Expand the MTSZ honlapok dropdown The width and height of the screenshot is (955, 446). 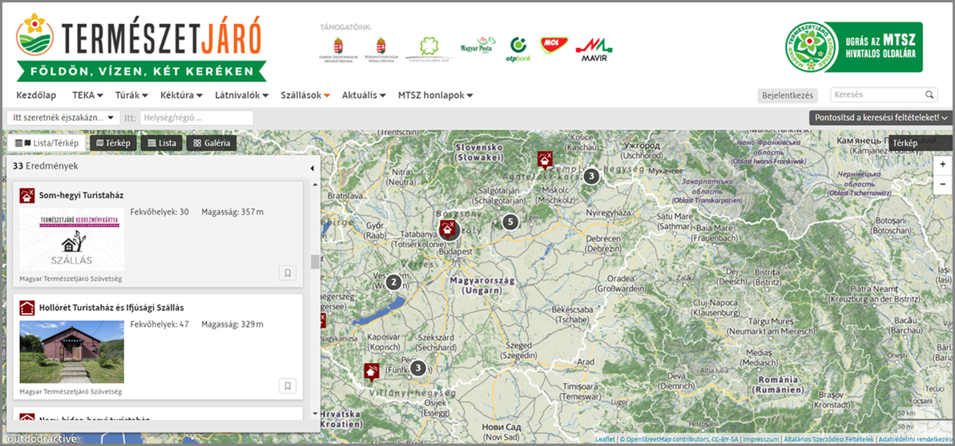(x=435, y=95)
